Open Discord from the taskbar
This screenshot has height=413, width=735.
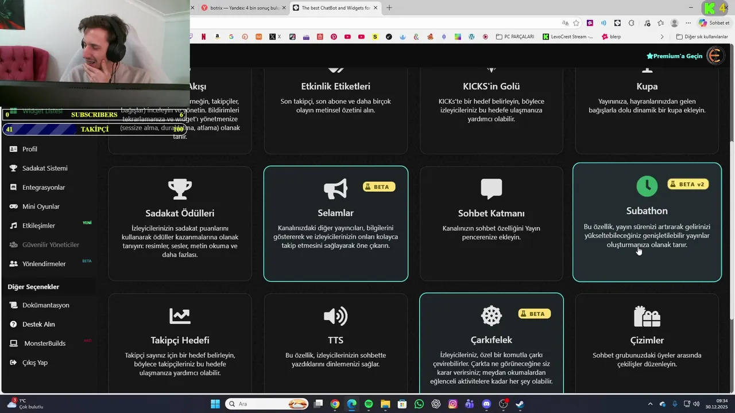[x=486, y=404]
